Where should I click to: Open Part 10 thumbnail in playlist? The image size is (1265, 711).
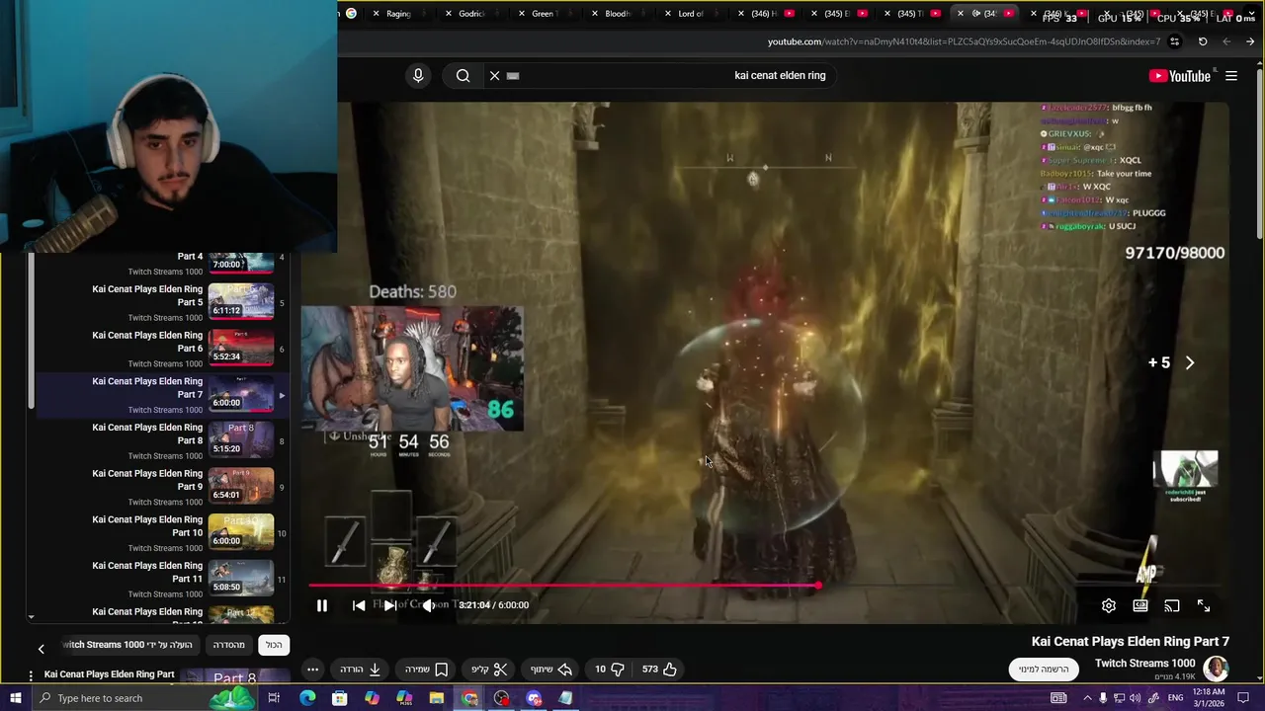241,532
